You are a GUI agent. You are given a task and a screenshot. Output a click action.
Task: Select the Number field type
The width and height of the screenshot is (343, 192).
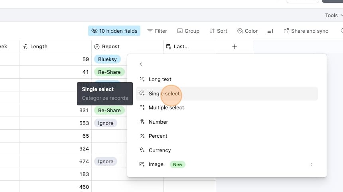click(x=158, y=122)
